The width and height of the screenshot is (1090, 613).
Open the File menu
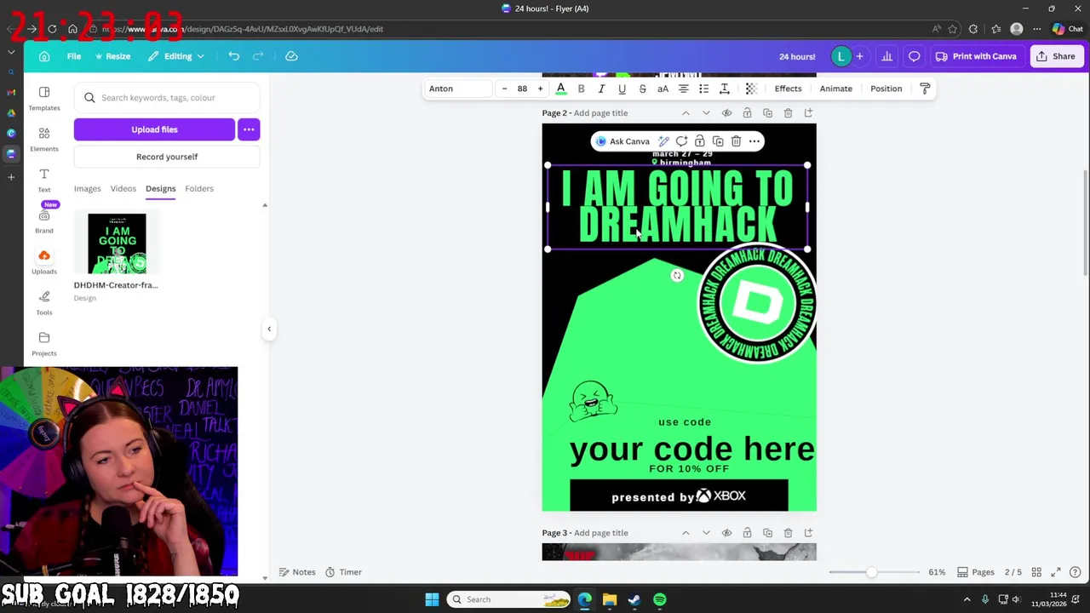74,56
